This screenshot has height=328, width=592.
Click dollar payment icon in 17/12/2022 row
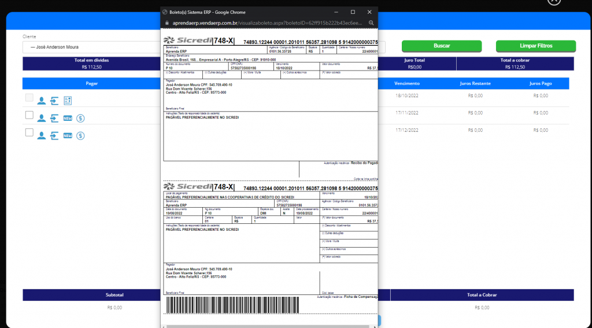tap(80, 136)
